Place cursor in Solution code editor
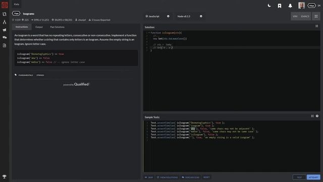The width and height of the screenshot is (323, 182). pyautogui.click(x=232, y=71)
